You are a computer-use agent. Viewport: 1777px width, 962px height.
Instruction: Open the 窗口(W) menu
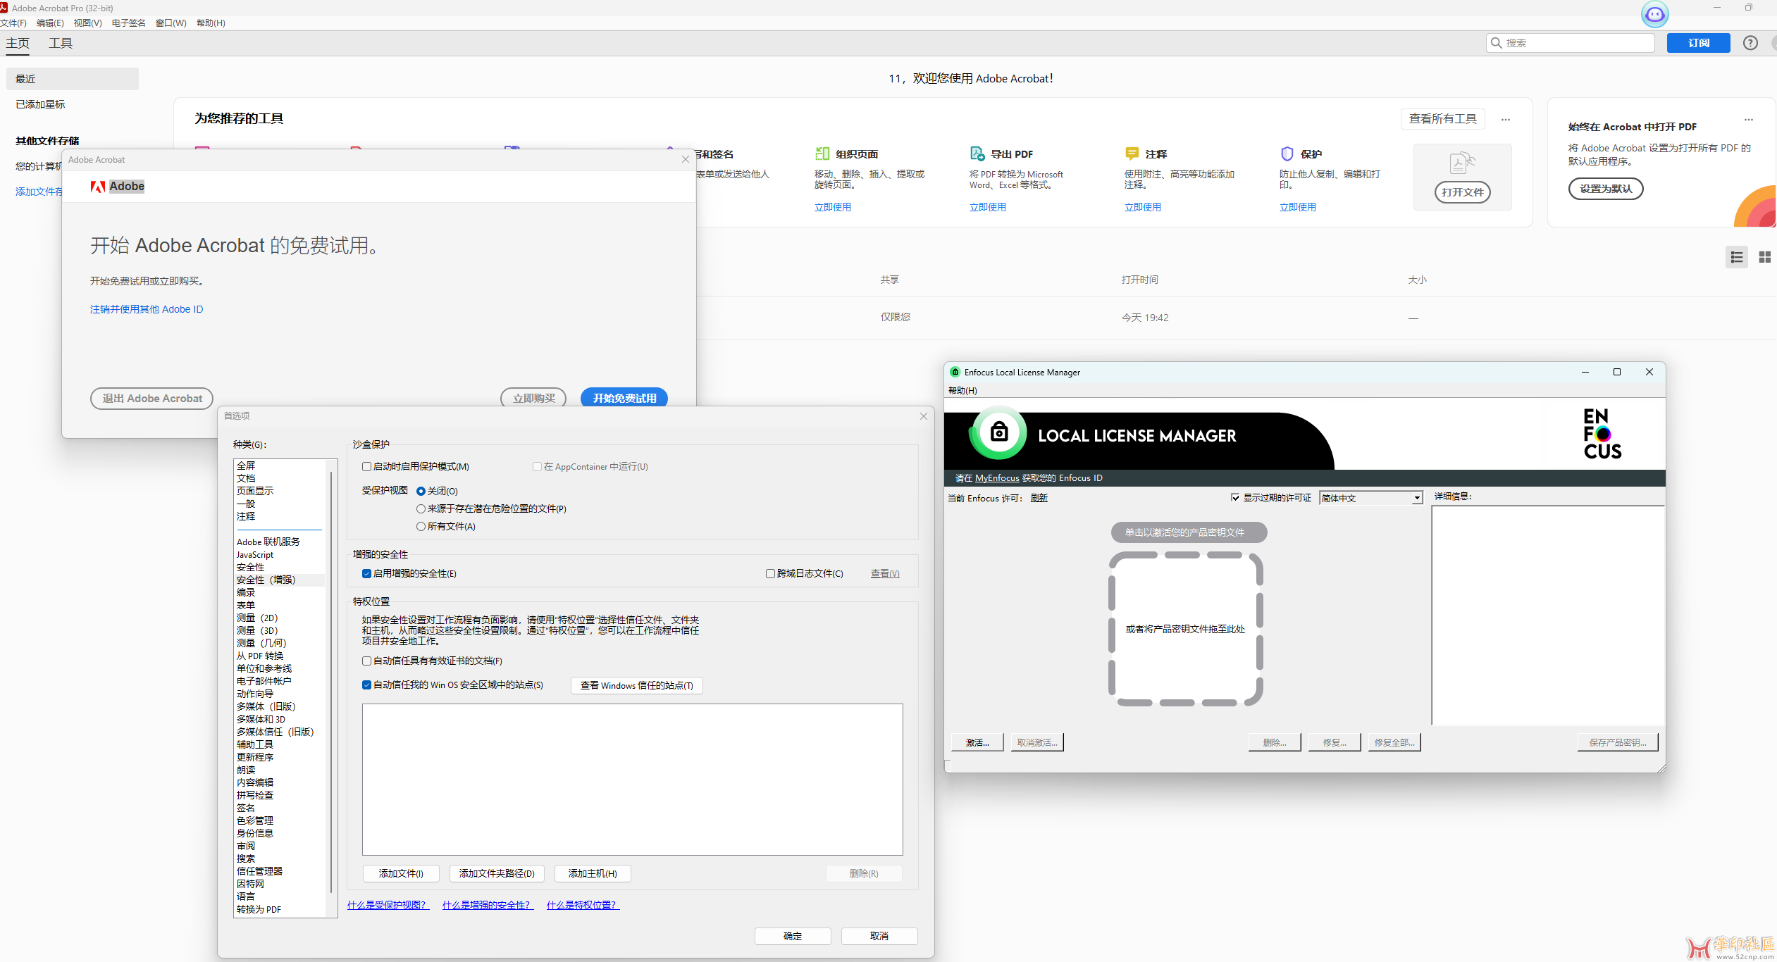tap(171, 23)
